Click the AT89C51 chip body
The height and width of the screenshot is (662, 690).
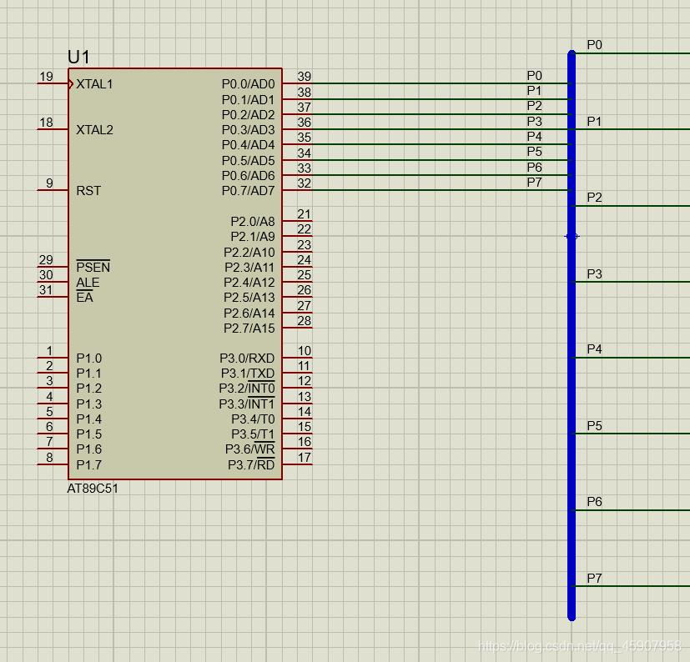175,273
